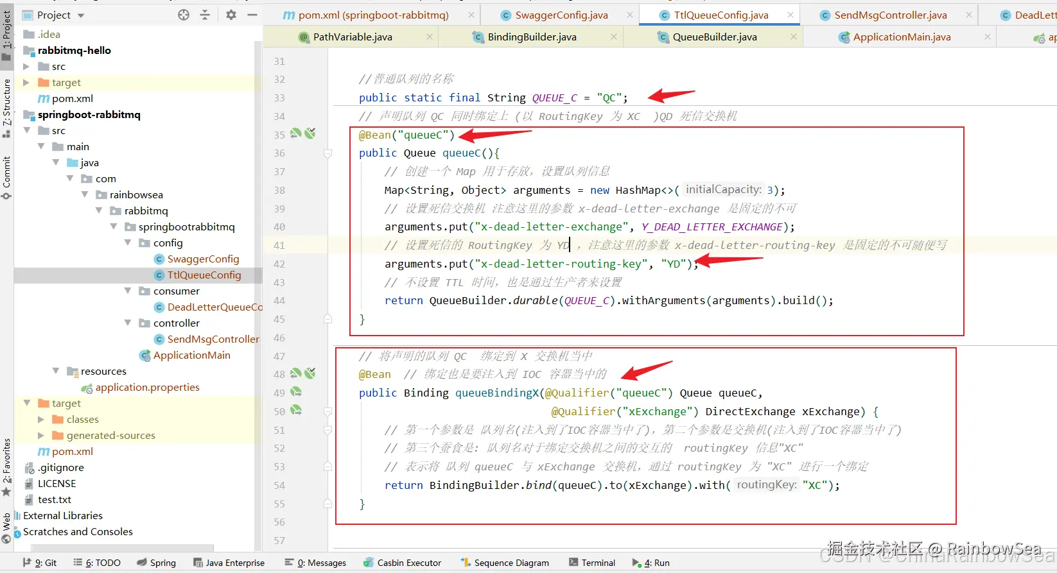Open Java Enterprise tool window
This screenshot has height=573, width=1057.
coord(229,563)
